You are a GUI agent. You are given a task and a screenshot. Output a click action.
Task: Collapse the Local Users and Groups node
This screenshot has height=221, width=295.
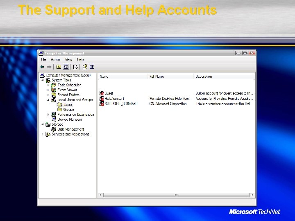(x=48, y=99)
